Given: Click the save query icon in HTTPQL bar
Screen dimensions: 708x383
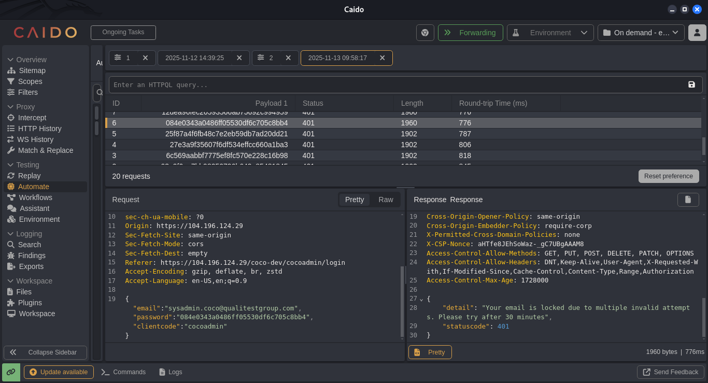Looking at the screenshot, I should pyautogui.click(x=691, y=84).
